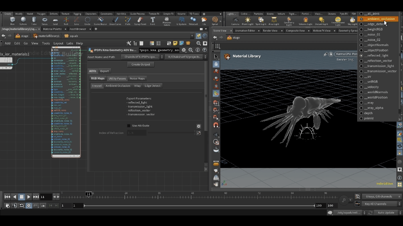
Task: Launch the L-System shelf tool
Action: pyautogui.click(x=182, y=21)
